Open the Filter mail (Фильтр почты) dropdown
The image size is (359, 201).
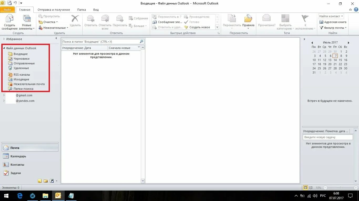[333, 28]
